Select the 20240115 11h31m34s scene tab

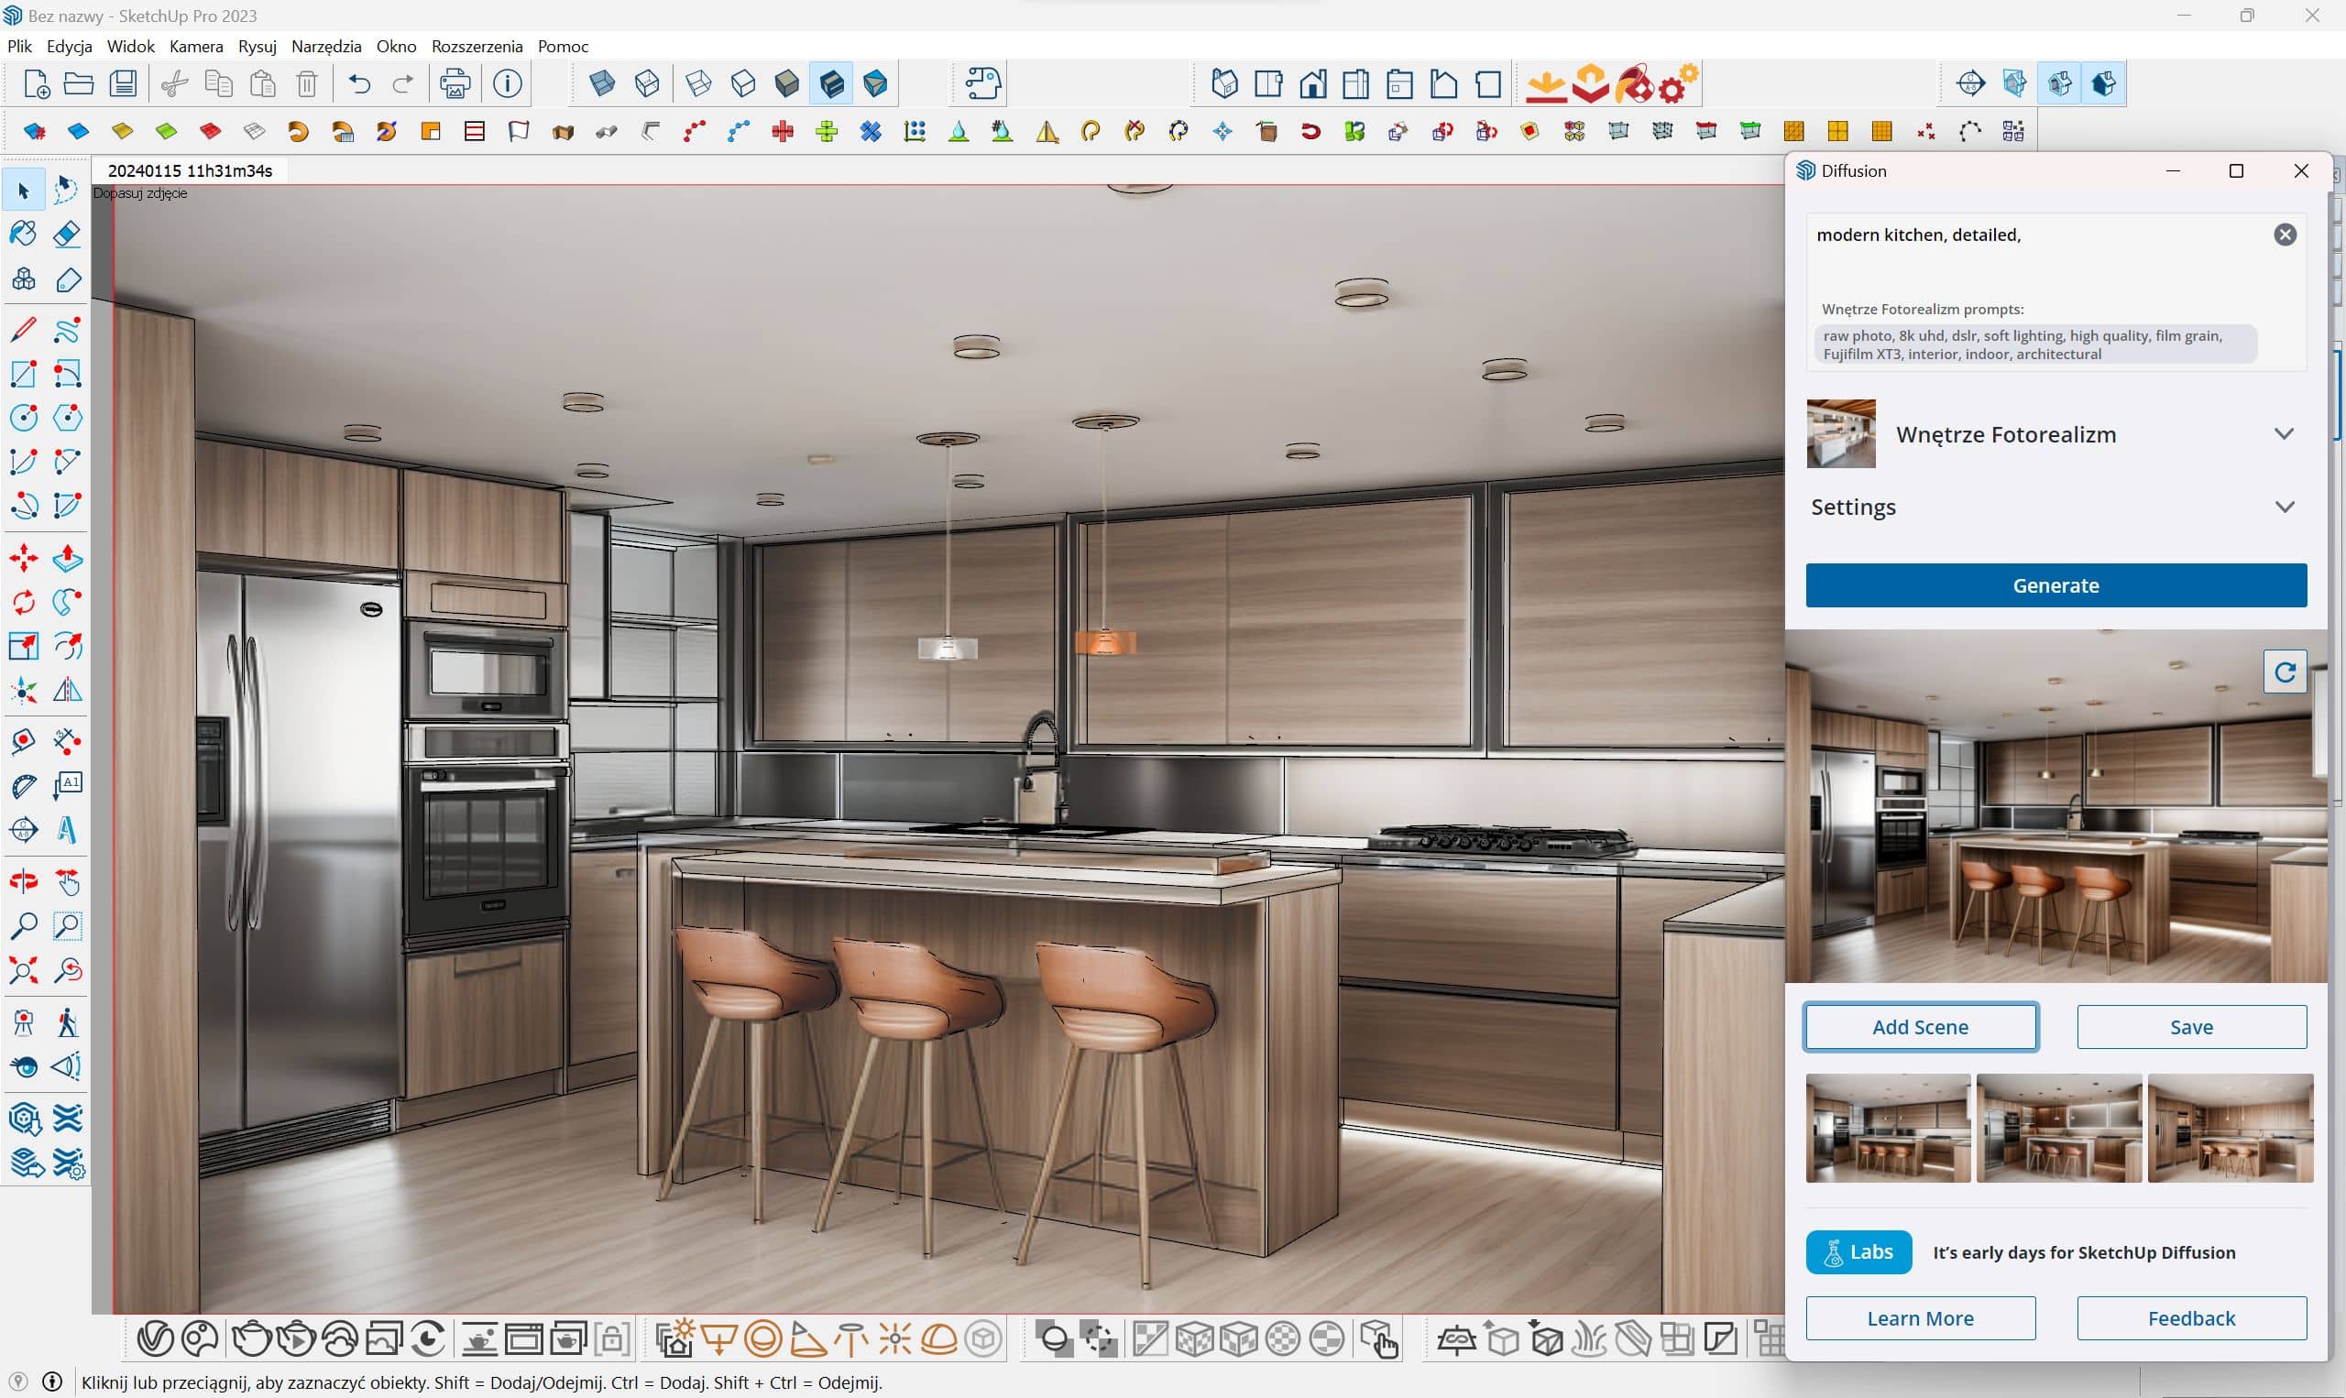(x=190, y=170)
